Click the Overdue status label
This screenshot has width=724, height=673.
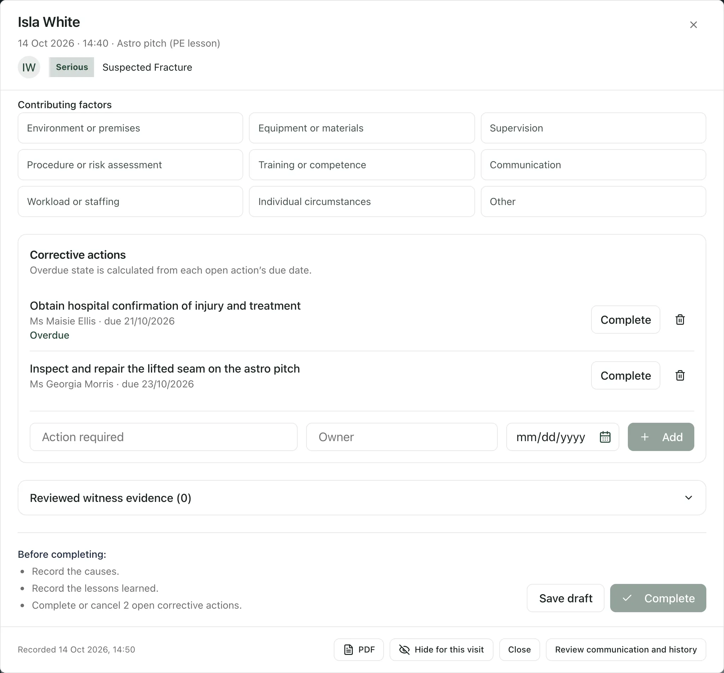pyautogui.click(x=49, y=335)
